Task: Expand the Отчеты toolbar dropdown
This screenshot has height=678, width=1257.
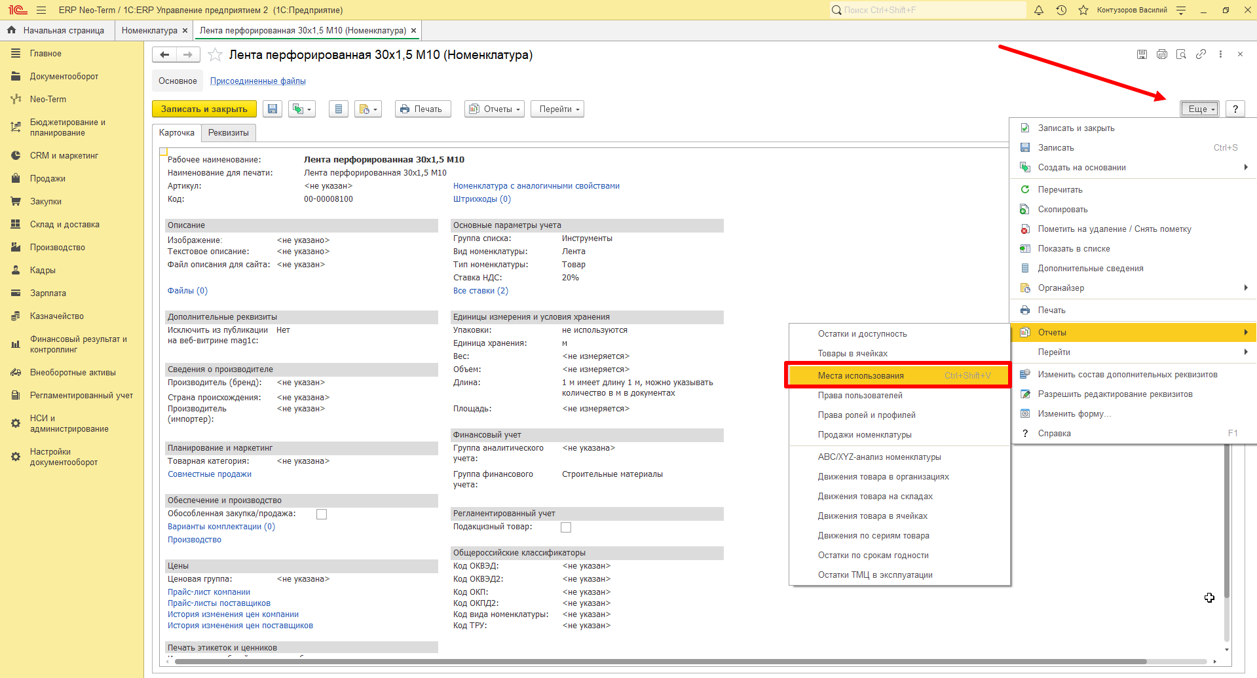Action: tap(495, 109)
